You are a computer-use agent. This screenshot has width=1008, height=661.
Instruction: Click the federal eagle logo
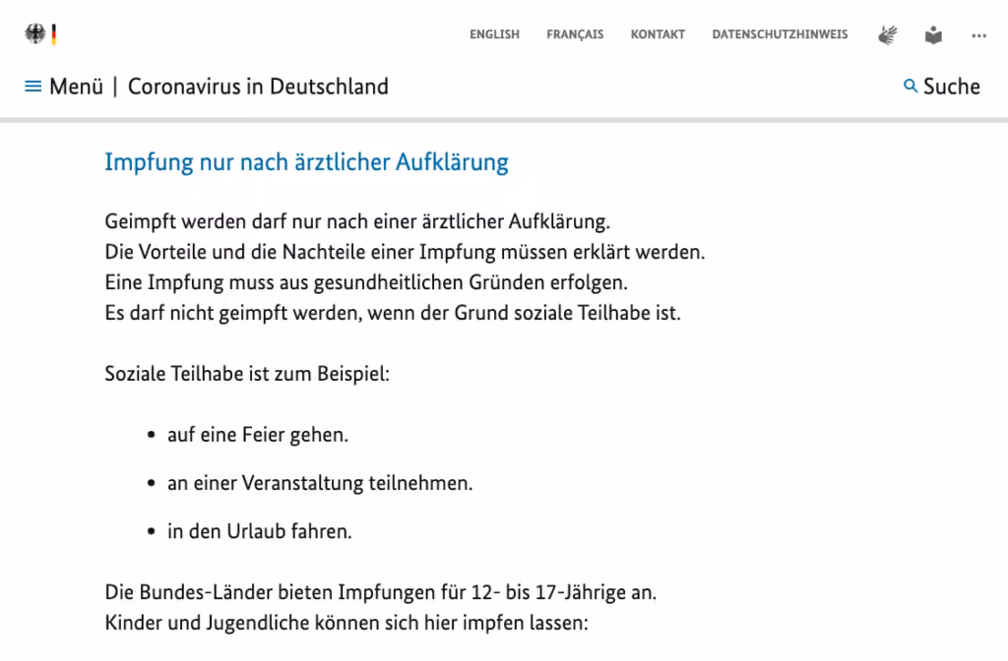[34, 34]
